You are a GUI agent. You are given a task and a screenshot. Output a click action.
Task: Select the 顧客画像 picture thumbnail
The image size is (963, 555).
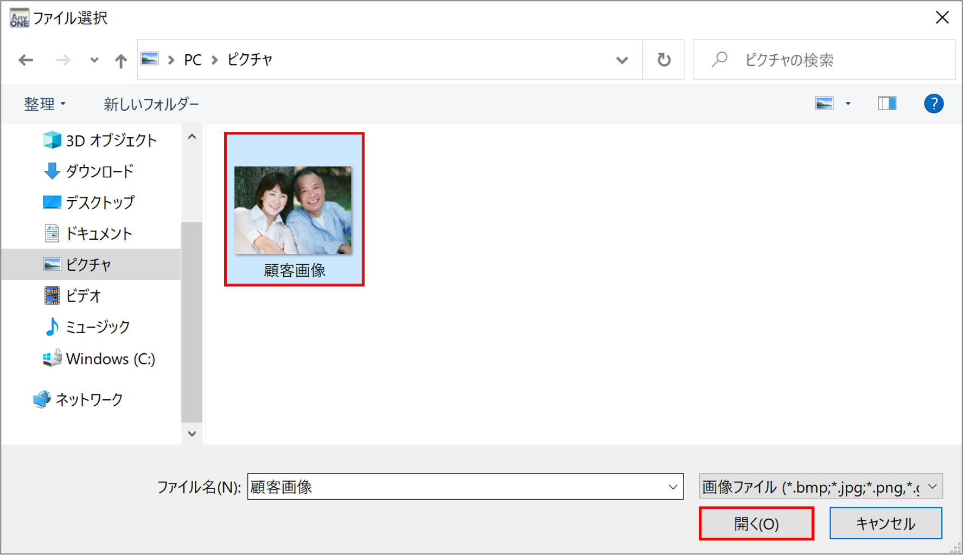click(294, 210)
